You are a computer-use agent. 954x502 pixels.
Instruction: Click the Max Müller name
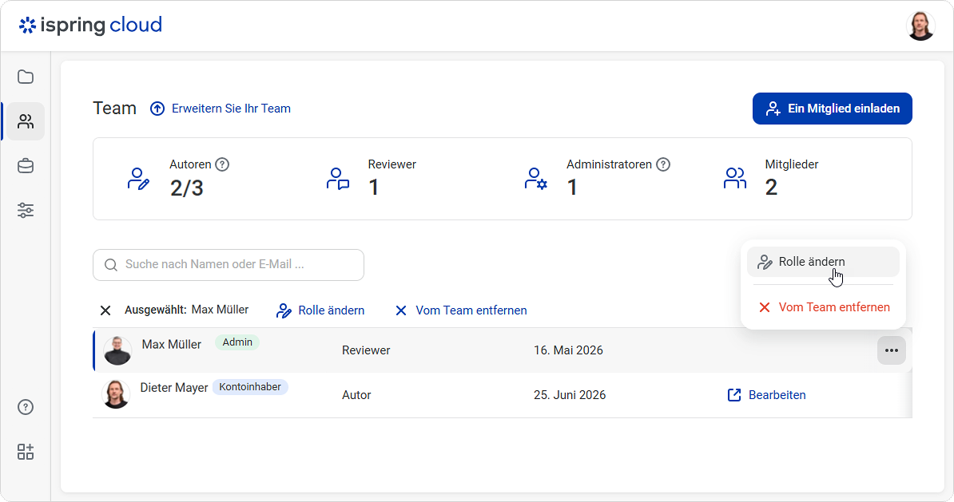click(172, 345)
